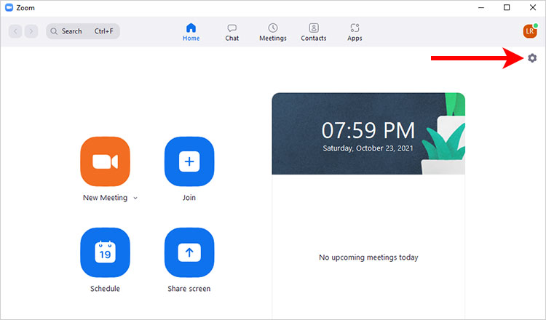
Task: Click the Search input field
Action: (83, 31)
